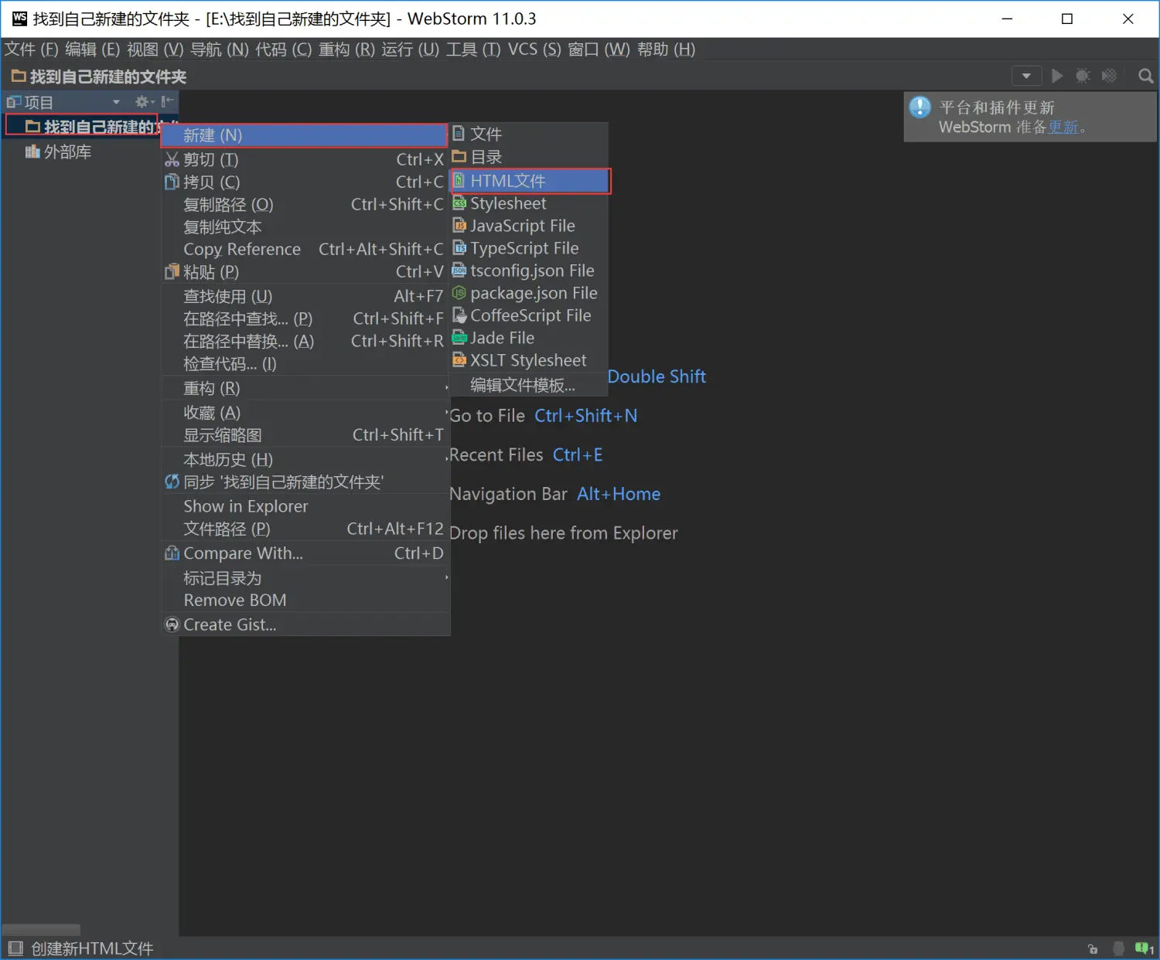Click the GitHub icon beside Create Gist
The width and height of the screenshot is (1160, 960).
(x=172, y=625)
